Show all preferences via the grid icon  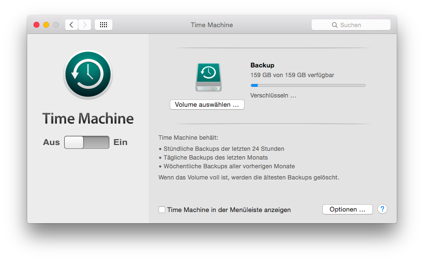(x=104, y=25)
